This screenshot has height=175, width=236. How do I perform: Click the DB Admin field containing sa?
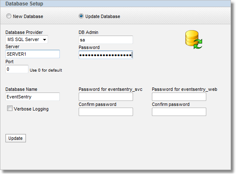(106, 40)
